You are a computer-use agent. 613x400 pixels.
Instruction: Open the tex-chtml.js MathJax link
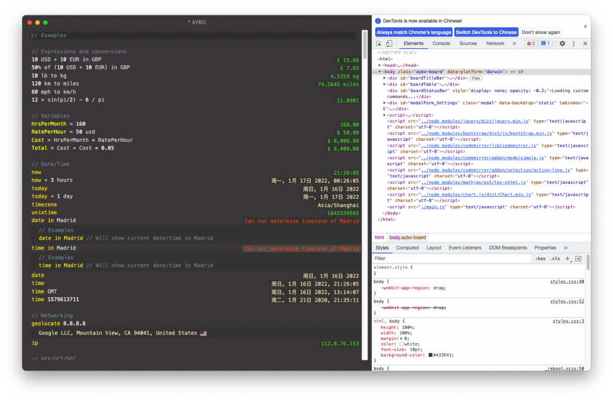click(x=474, y=182)
